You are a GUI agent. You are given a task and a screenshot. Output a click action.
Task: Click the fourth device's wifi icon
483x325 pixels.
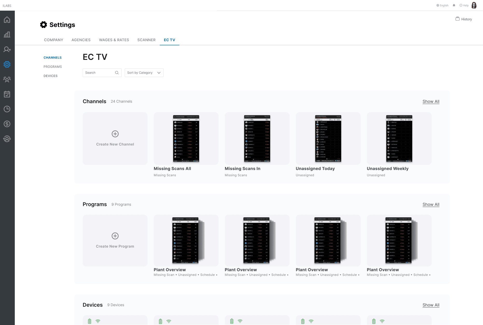pyautogui.click(x=311, y=321)
